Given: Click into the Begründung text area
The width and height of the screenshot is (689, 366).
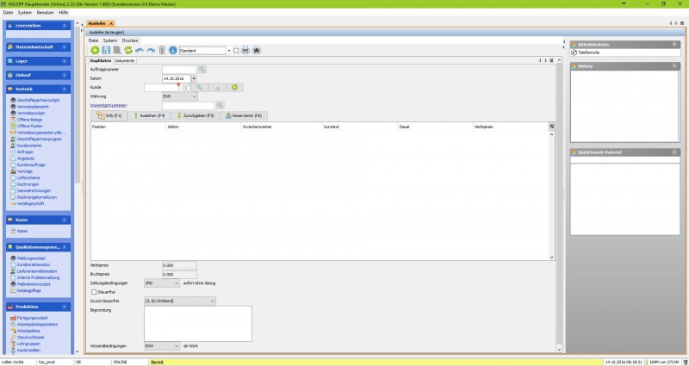Looking at the screenshot, I should [197, 322].
